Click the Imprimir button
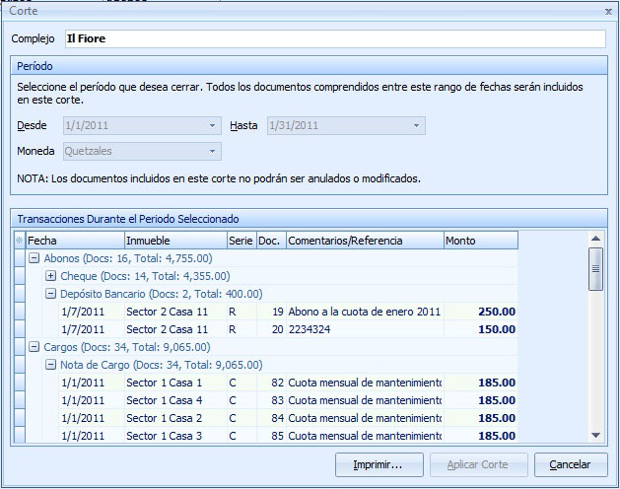This screenshot has height=489, width=620. pyautogui.click(x=379, y=464)
